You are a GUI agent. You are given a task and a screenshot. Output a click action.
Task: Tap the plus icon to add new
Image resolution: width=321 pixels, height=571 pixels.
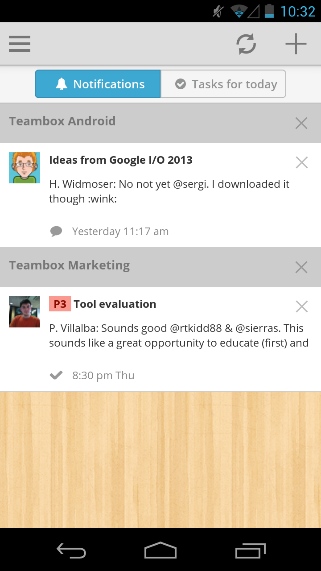[296, 44]
